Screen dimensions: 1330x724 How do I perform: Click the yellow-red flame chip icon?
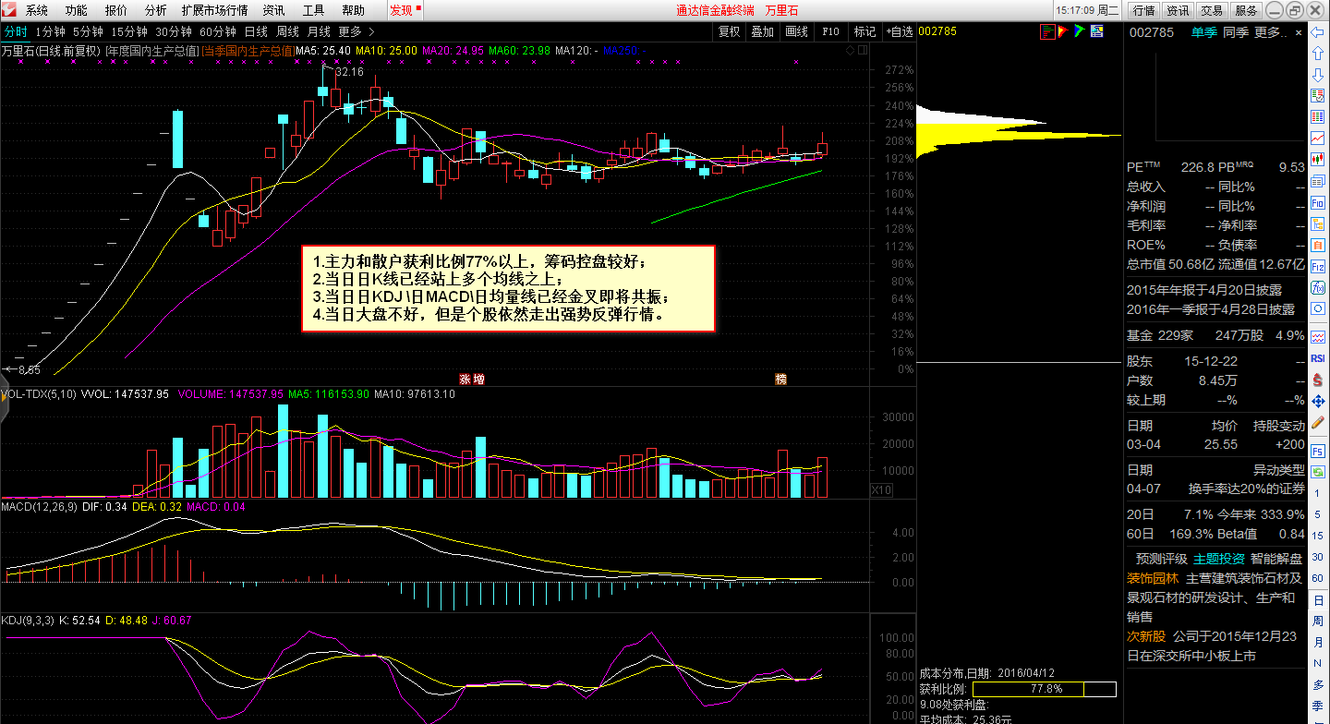(1063, 31)
